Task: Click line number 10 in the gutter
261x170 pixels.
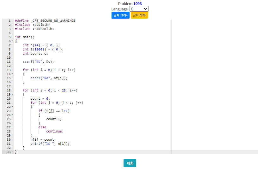Action: pyautogui.click(x=9, y=58)
